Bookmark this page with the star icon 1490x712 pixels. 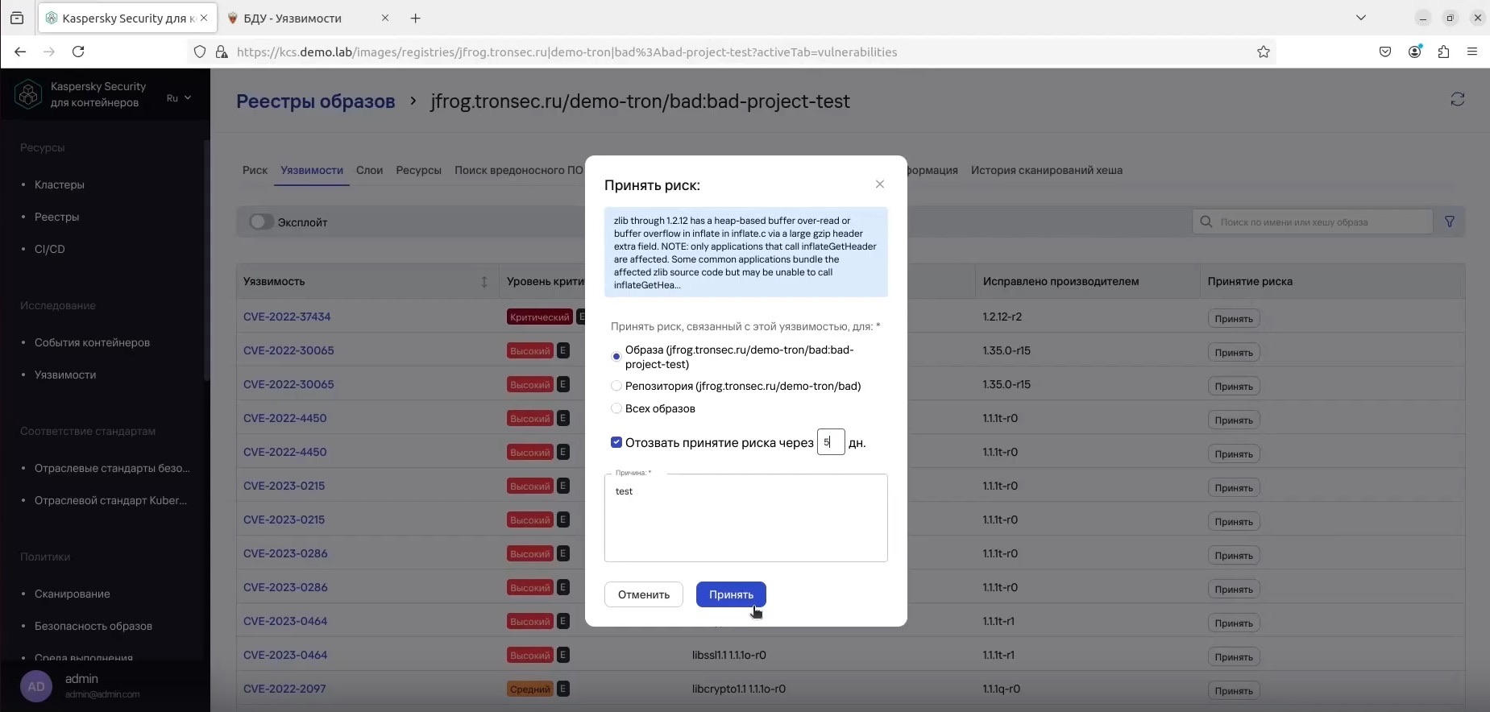1264,52
